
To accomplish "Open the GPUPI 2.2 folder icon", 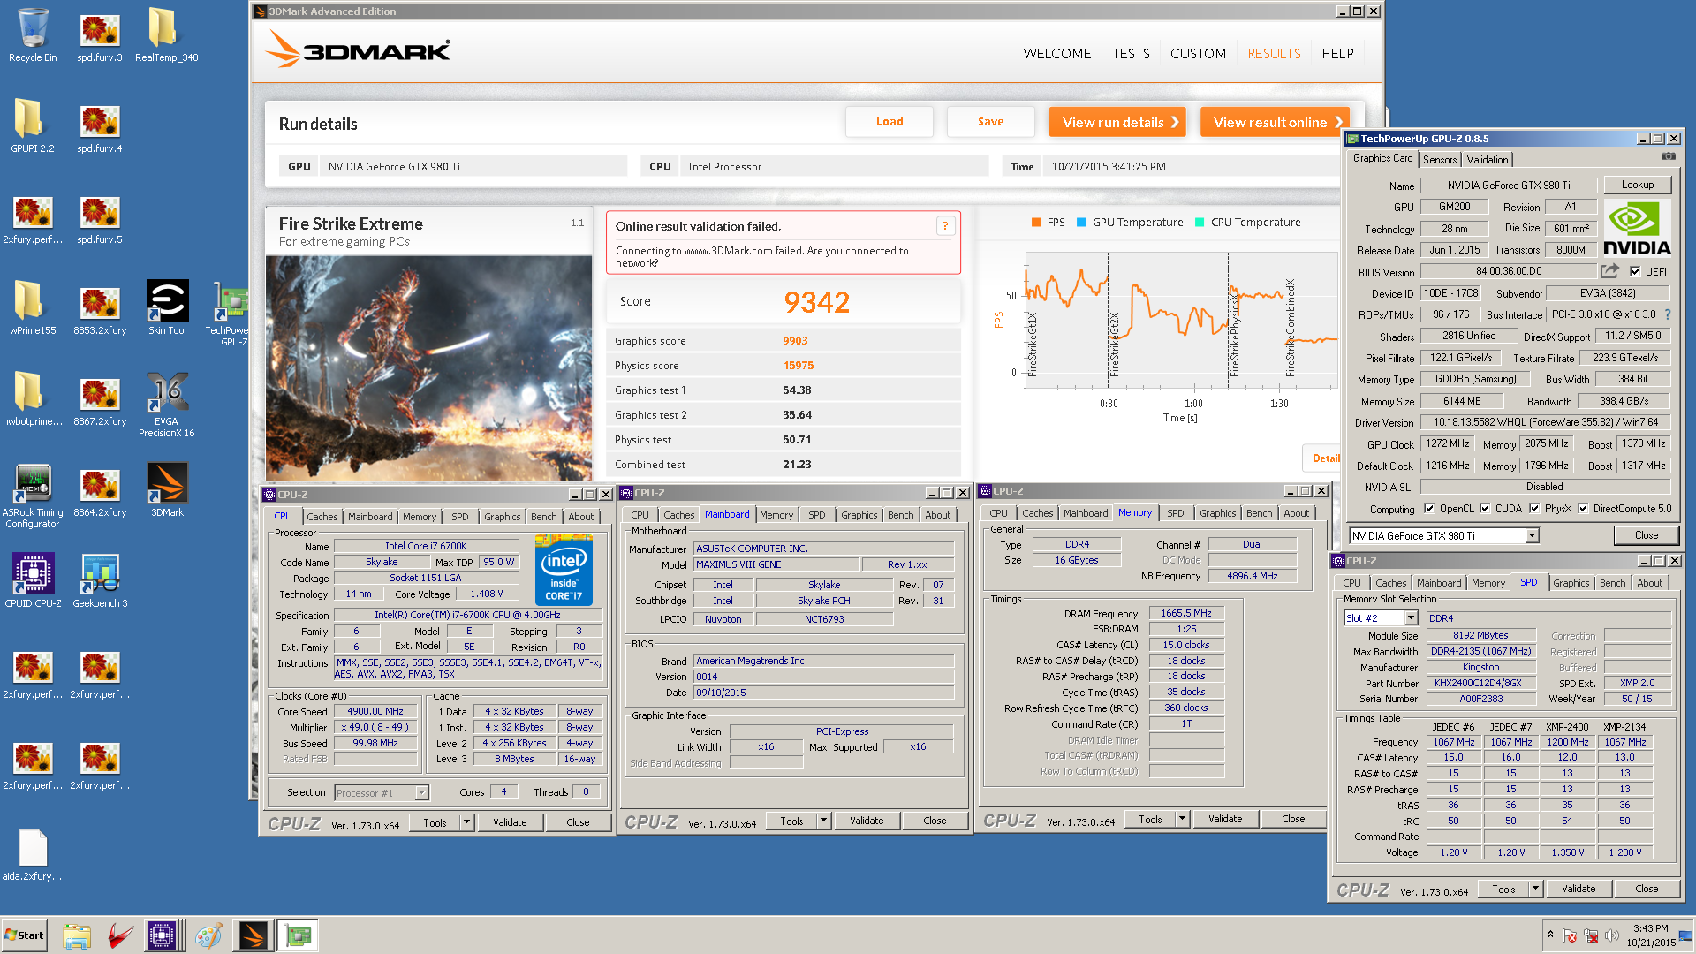I will pyautogui.click(x=33, y=126).
